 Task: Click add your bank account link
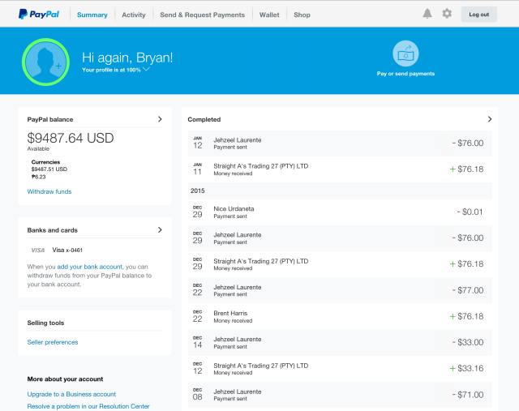pos(90,267)
